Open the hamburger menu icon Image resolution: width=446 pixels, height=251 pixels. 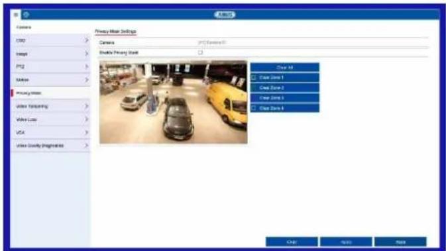click(16, 15)
